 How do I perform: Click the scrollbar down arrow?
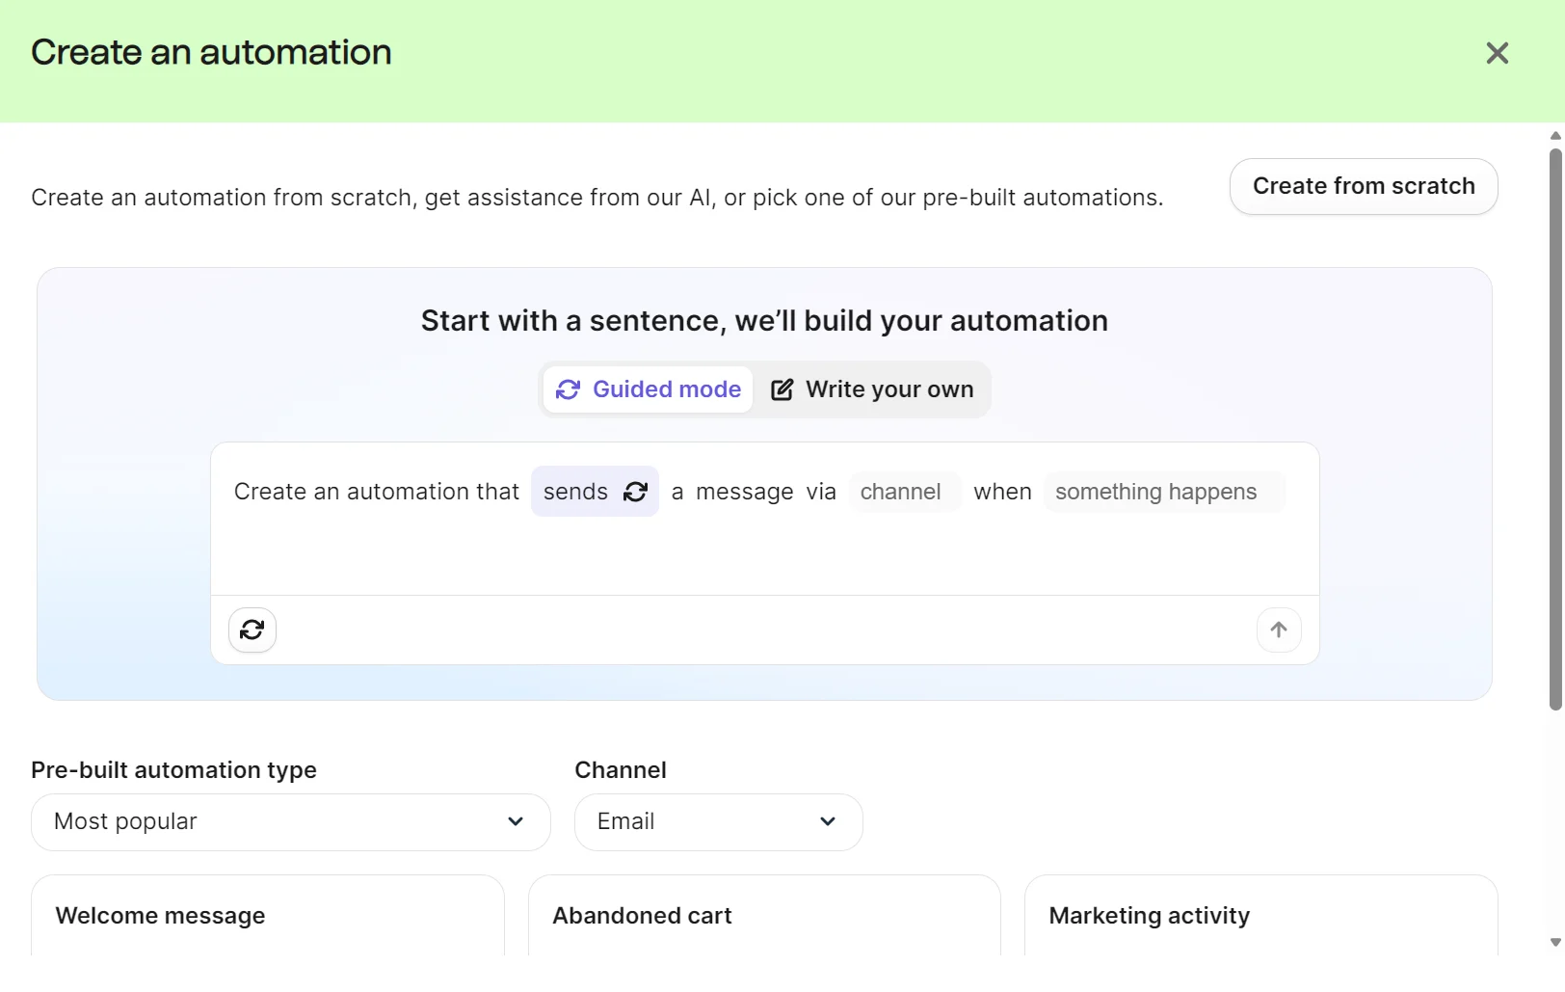tap(1555, 943)
